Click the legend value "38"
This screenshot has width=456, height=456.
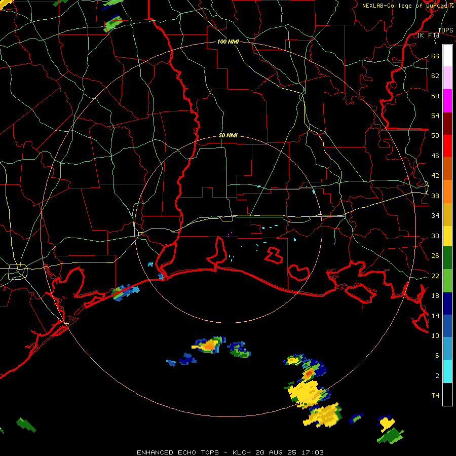tap(435, 196)
